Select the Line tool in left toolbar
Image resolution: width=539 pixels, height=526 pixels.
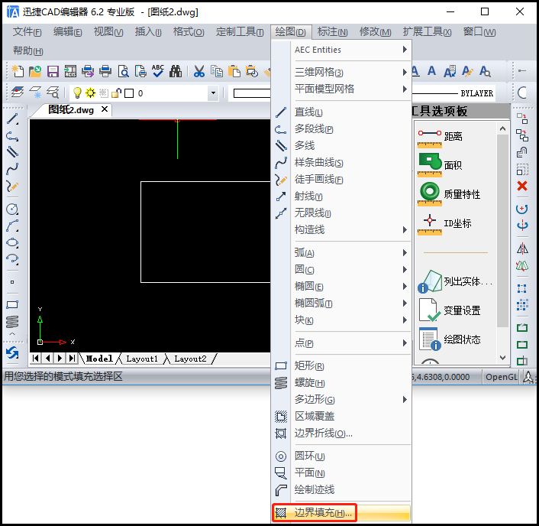(12, 119)
